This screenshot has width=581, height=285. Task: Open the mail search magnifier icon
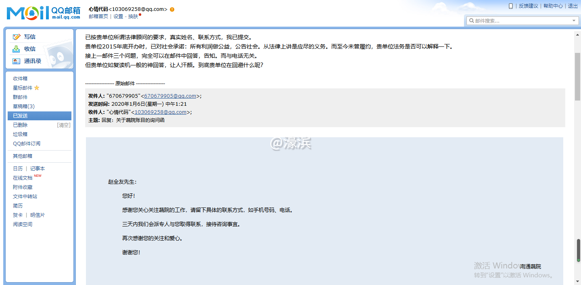tap(472, 20)
